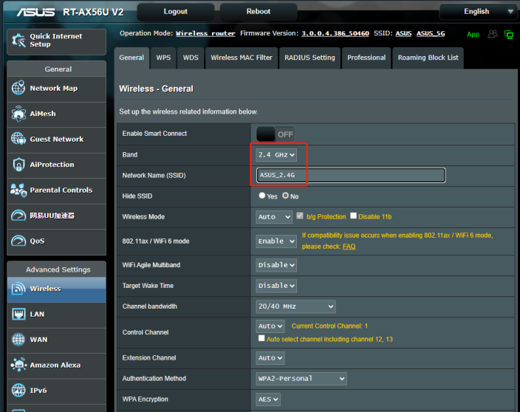The height and width of the screenshot is (412, 520).
Task: Open the English language dropdown
Action: click(x=478, y=11)
